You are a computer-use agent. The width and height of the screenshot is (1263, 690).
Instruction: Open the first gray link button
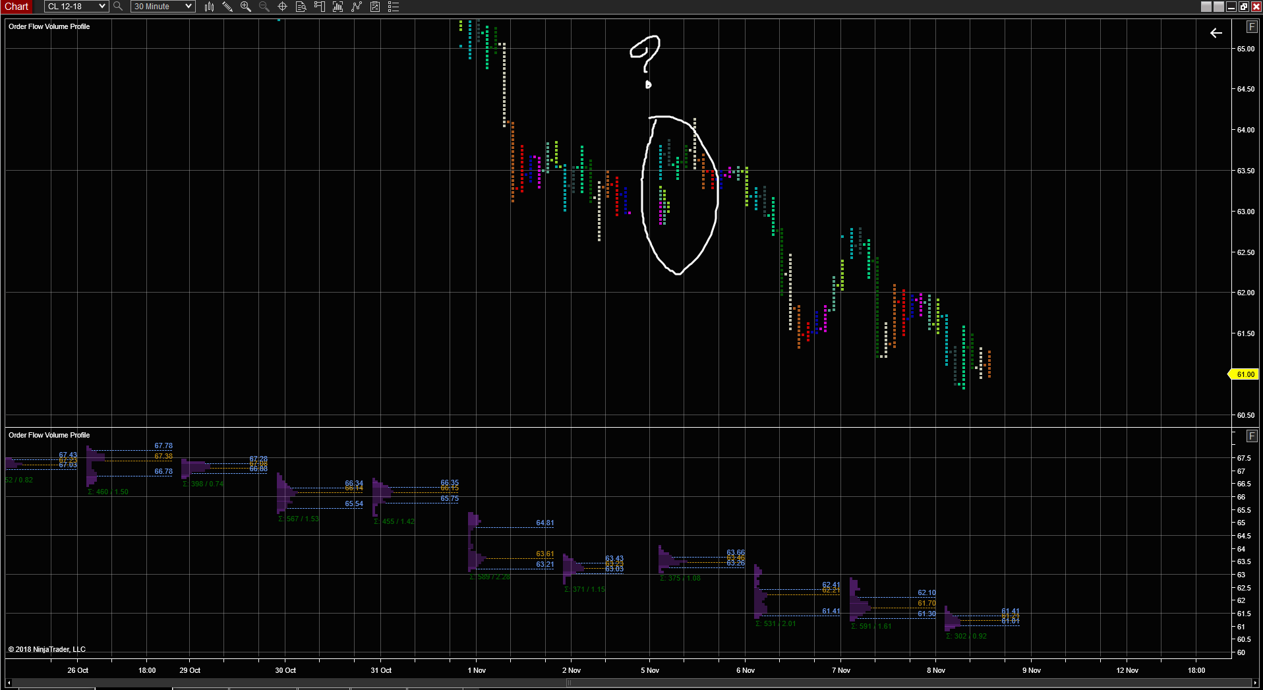(1206, 7)
